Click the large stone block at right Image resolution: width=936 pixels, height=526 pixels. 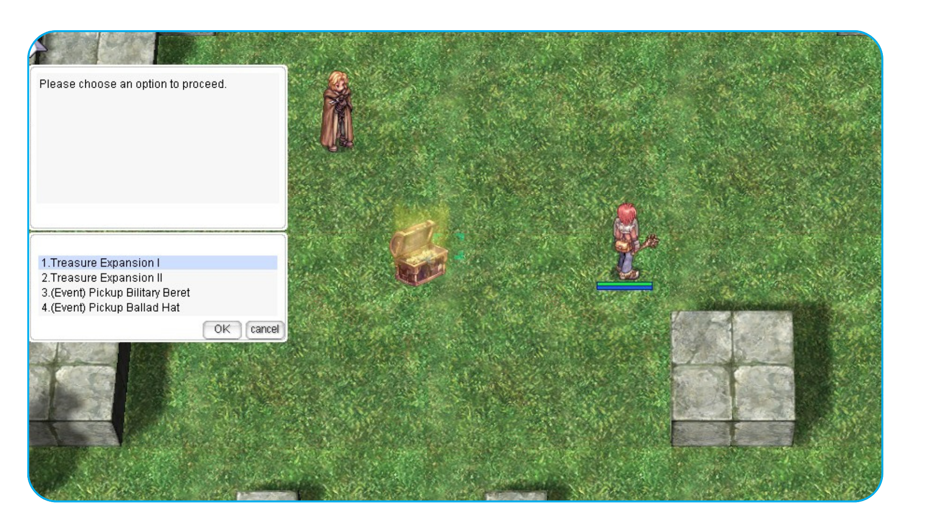732,377
